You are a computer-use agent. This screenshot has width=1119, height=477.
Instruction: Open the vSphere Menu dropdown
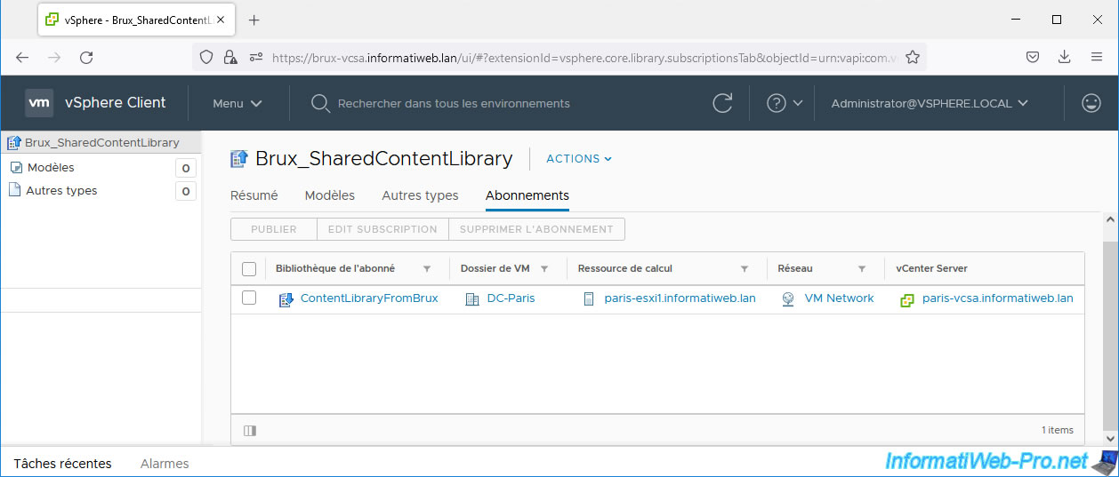(x=237, y=103)
